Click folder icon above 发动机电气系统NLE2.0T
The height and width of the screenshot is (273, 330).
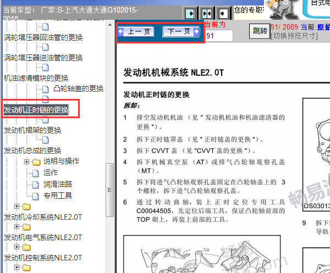tap(26, 227)
